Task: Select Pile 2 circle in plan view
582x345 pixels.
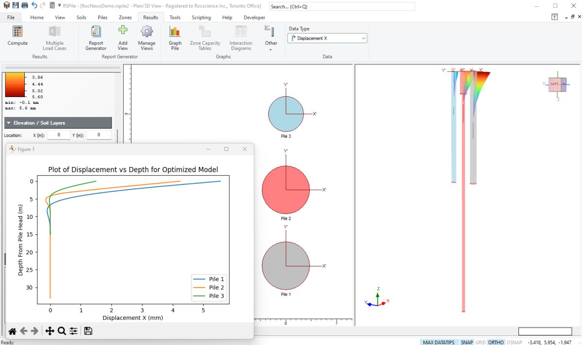Action: 286,190
